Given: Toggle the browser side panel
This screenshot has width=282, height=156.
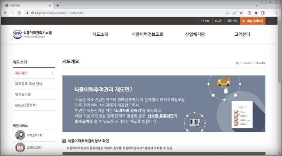Looking at the screenshot, I should click(x=263, y=13).
